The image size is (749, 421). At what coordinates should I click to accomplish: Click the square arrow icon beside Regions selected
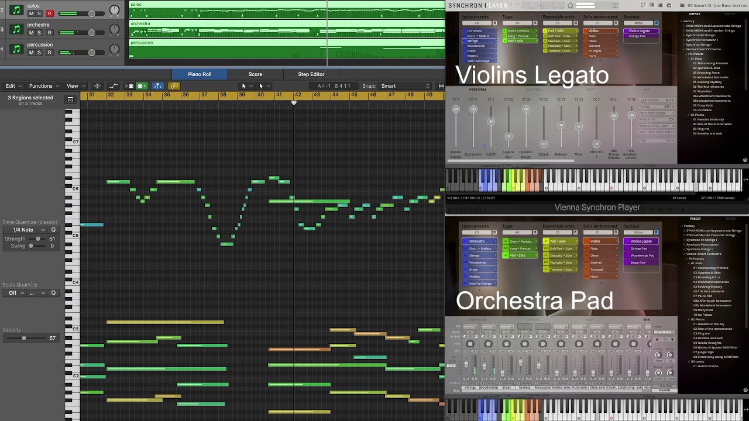coord(70,100)
